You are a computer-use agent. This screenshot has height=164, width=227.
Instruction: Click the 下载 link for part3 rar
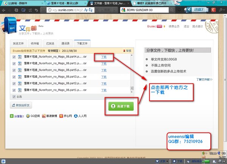click(104, 77)
